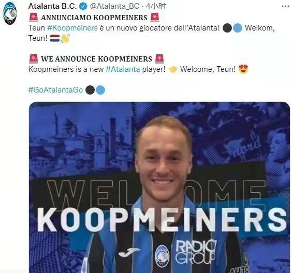Open the #Atalanta hashtag link
Viewport: 292px width, 273px height.
click(123, 69)
